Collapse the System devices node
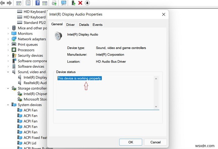The width and height of the screenshot is (218, 149). (x=8, y=105)
